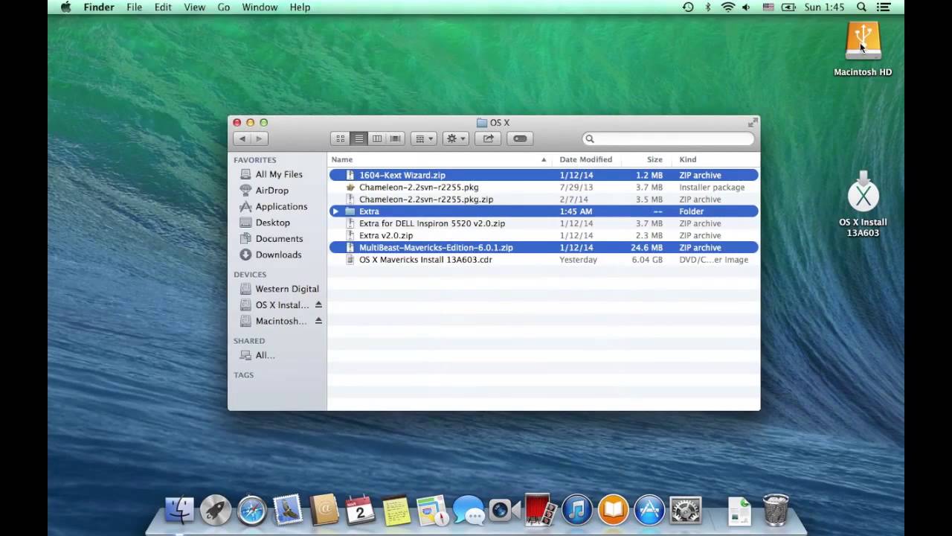Viewport: 952px width, 536px height.
Task: Go back in Finder history
Action: point(242,138)
